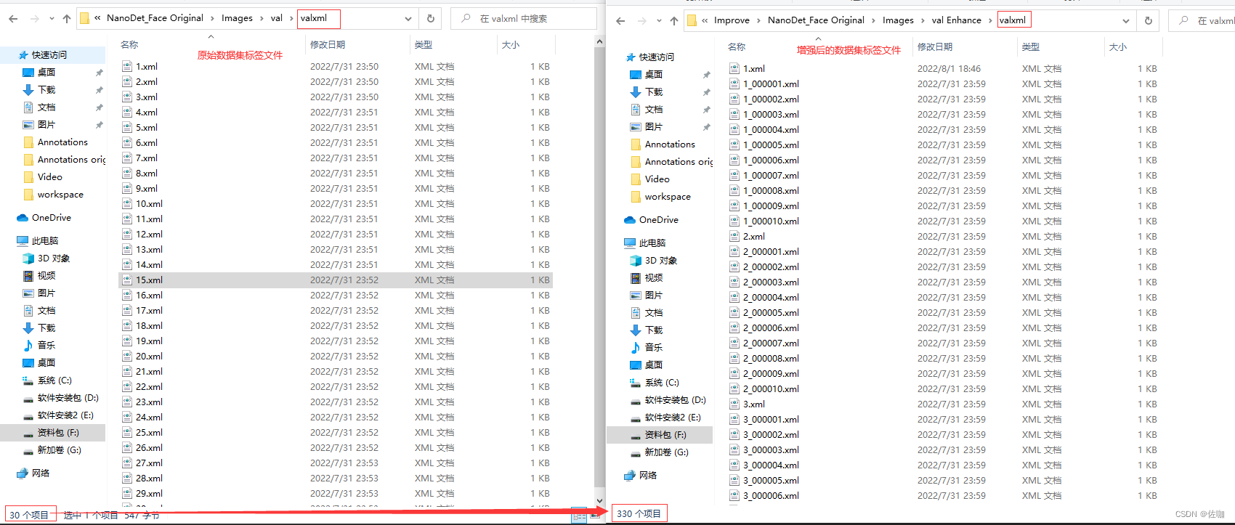Sort by Date modified column in right window
The width and height of the screenshot is (1235, 525).
(935, 46)
